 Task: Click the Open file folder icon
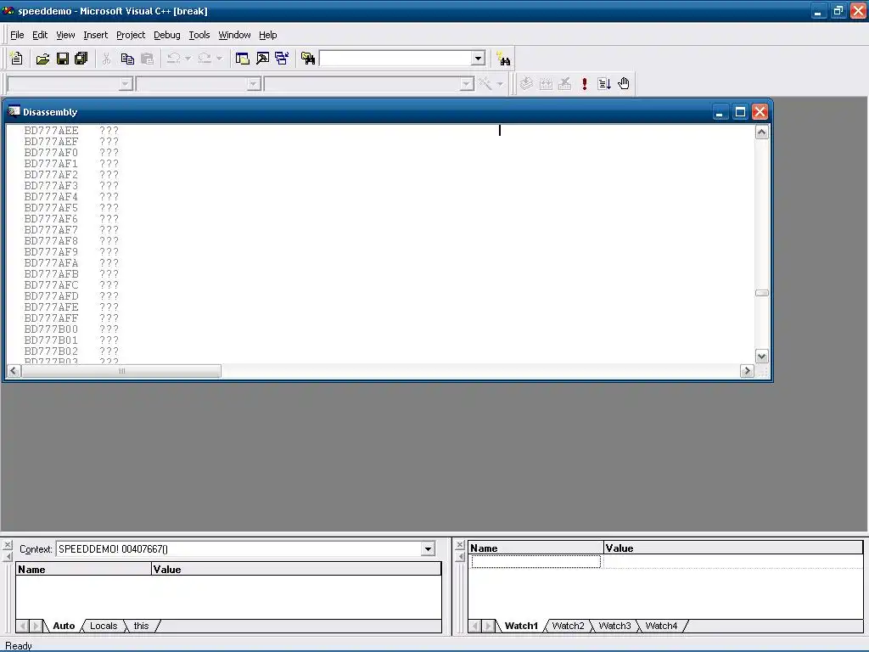42,59
